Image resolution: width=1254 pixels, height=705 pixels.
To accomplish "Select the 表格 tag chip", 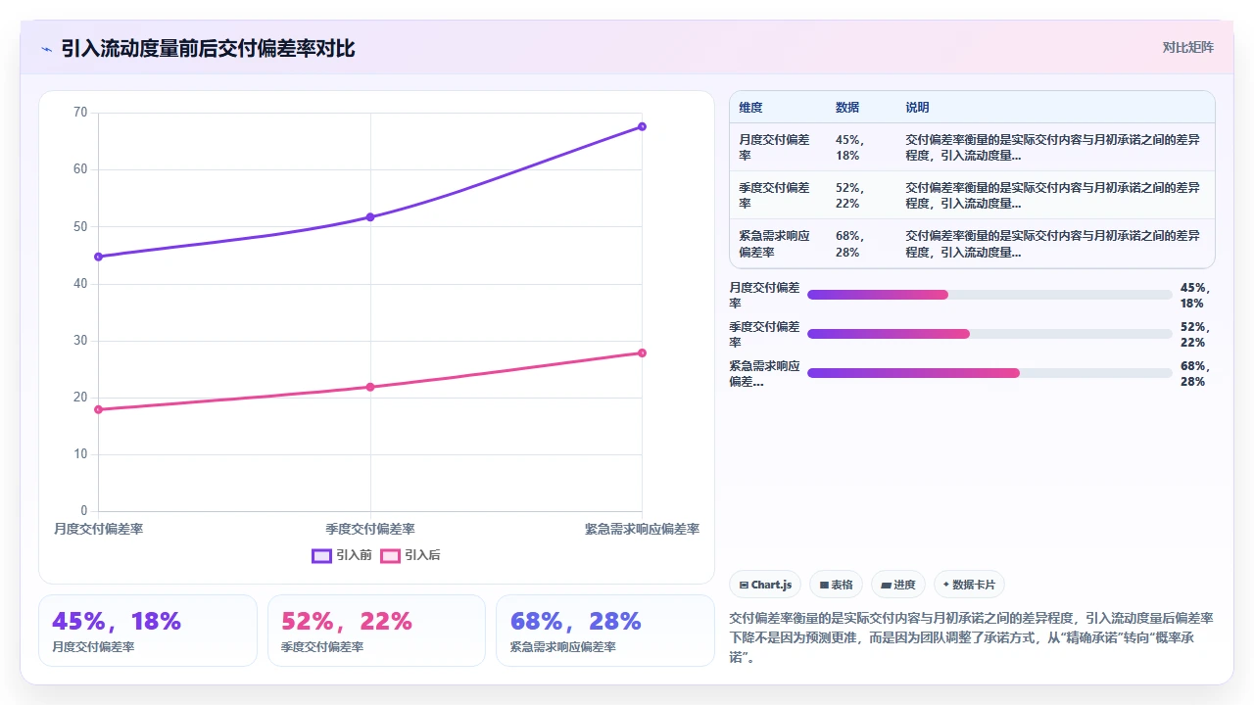I will [836, 585].
